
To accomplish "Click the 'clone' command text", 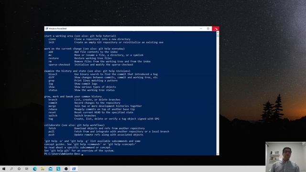I will pyautogui.click(x=52, y=39).
